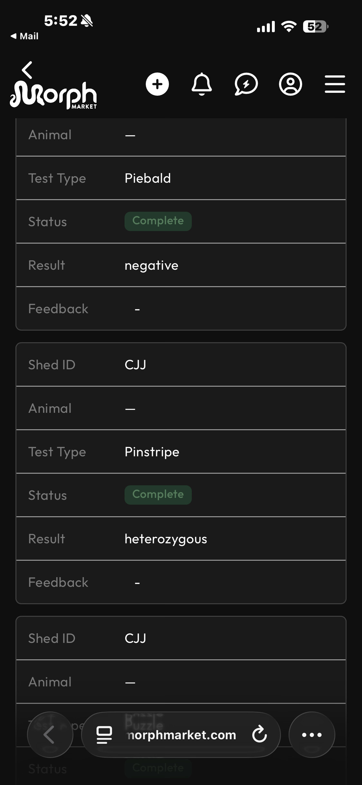Image resolution: width=362 pixels, height=785 pixels.
Task: Tap the Complete status badge for Piebald
Action: (x=158, y=221)
